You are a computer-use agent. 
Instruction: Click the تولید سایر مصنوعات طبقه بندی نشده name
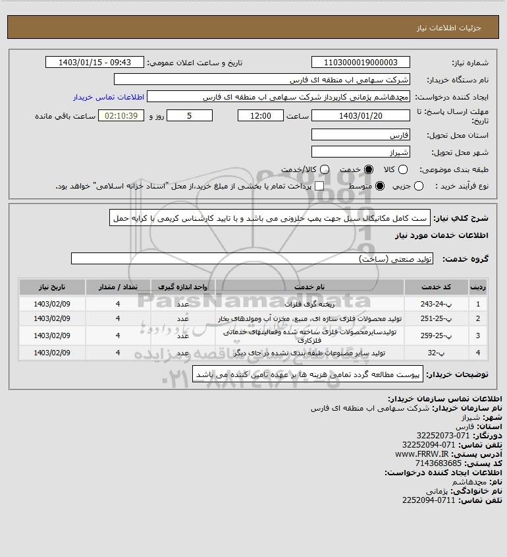[x=309, y=353]
